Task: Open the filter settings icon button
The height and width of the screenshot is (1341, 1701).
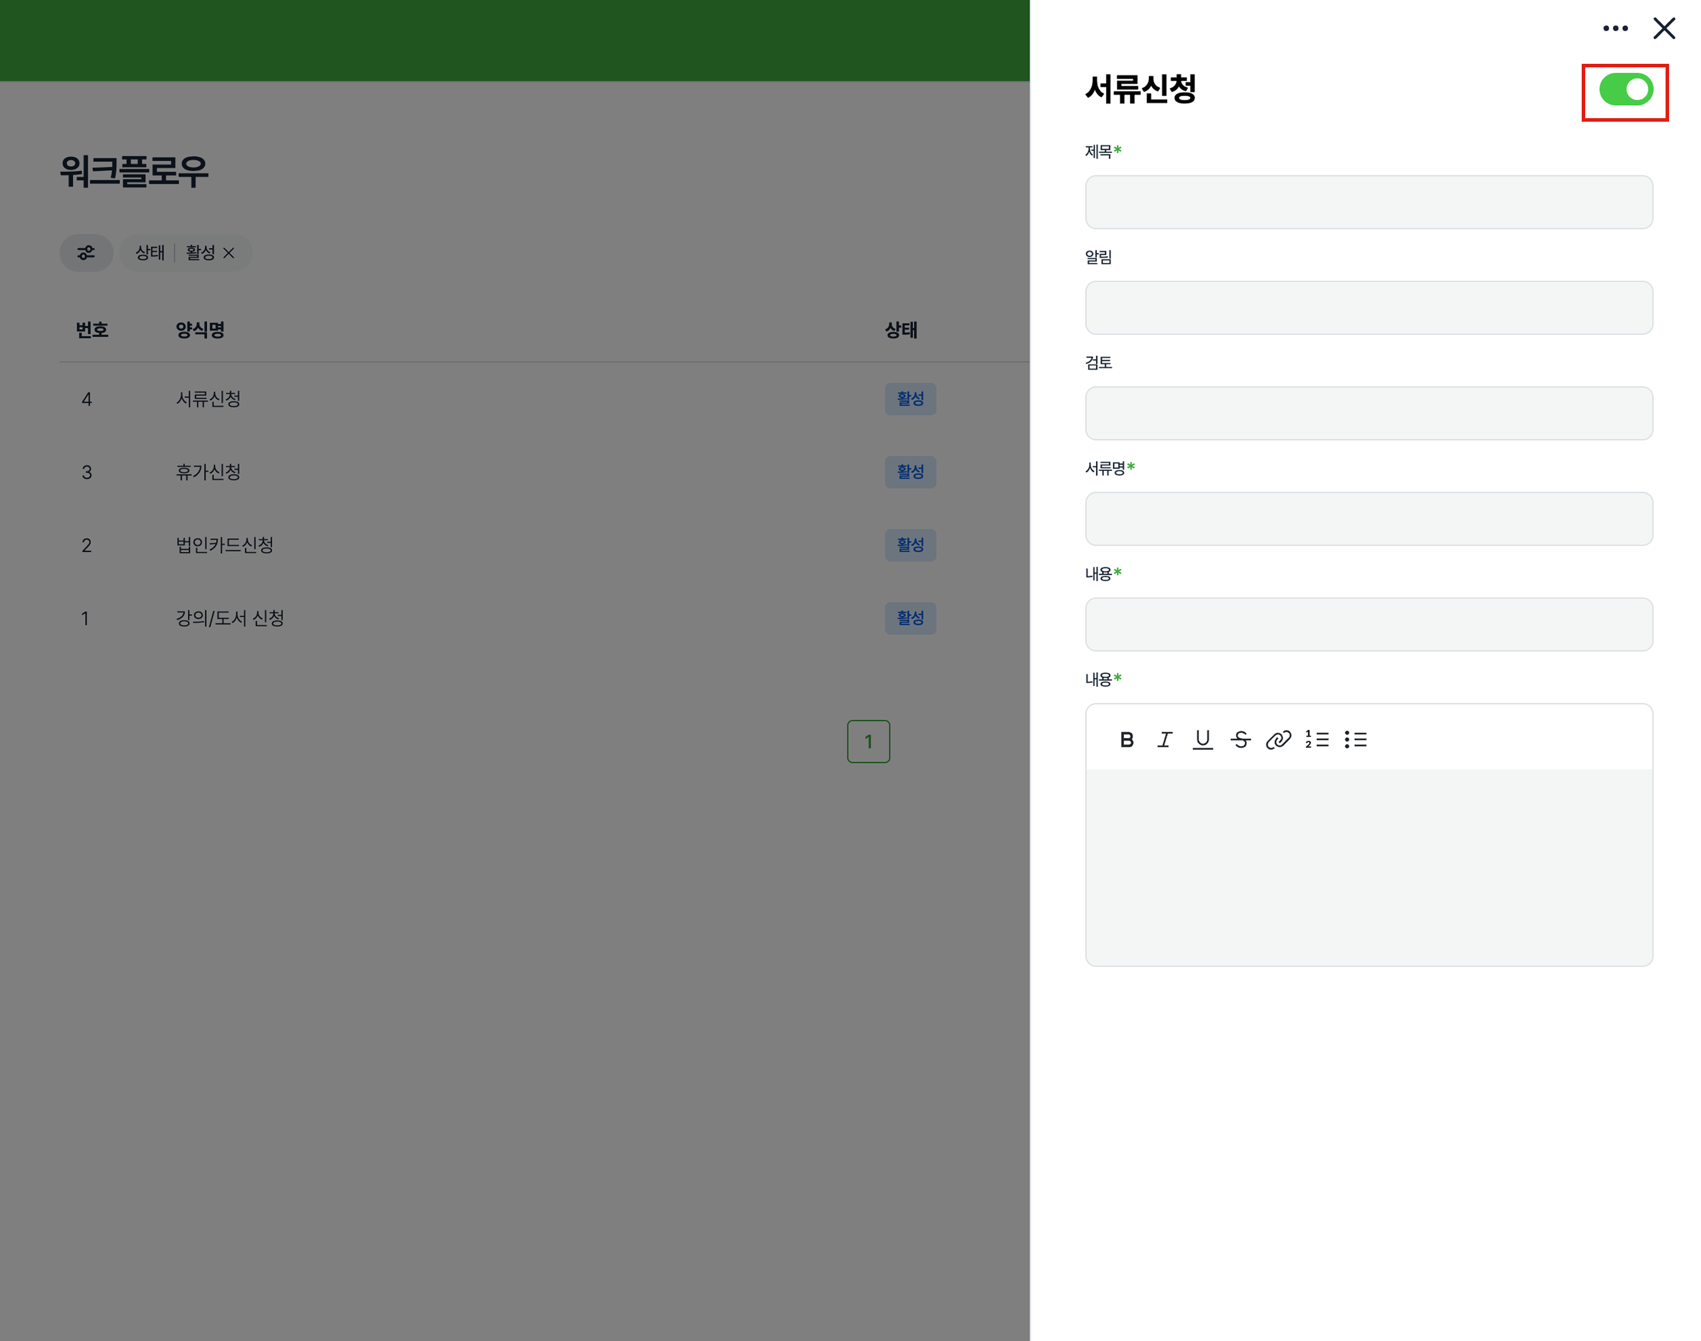Action: [x=86, y=253]
